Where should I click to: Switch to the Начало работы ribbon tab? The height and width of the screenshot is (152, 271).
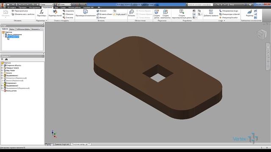(75, 8)
